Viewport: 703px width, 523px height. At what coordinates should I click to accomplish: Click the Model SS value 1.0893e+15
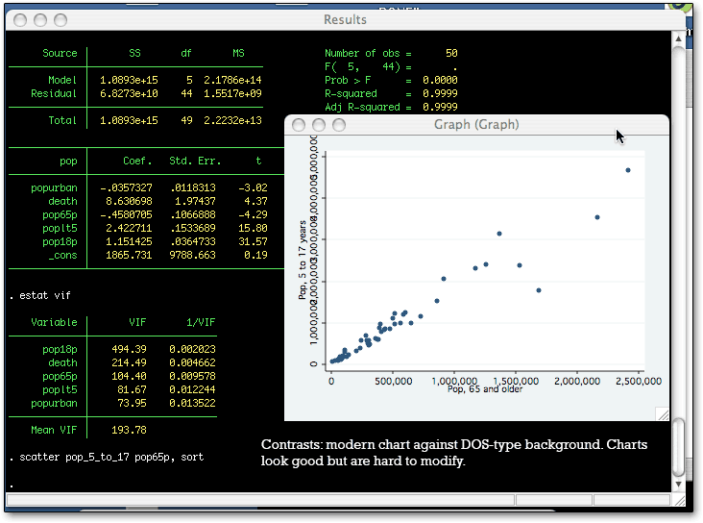[x=129, y=80]
